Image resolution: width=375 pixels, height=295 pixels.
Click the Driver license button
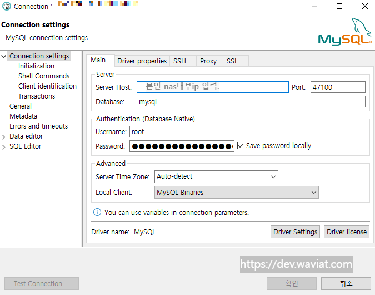pos(347,232)
